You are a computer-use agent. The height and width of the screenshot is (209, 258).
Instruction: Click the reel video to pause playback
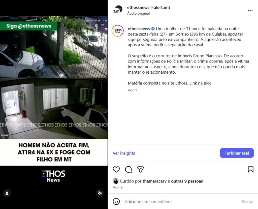pos(54,77)
